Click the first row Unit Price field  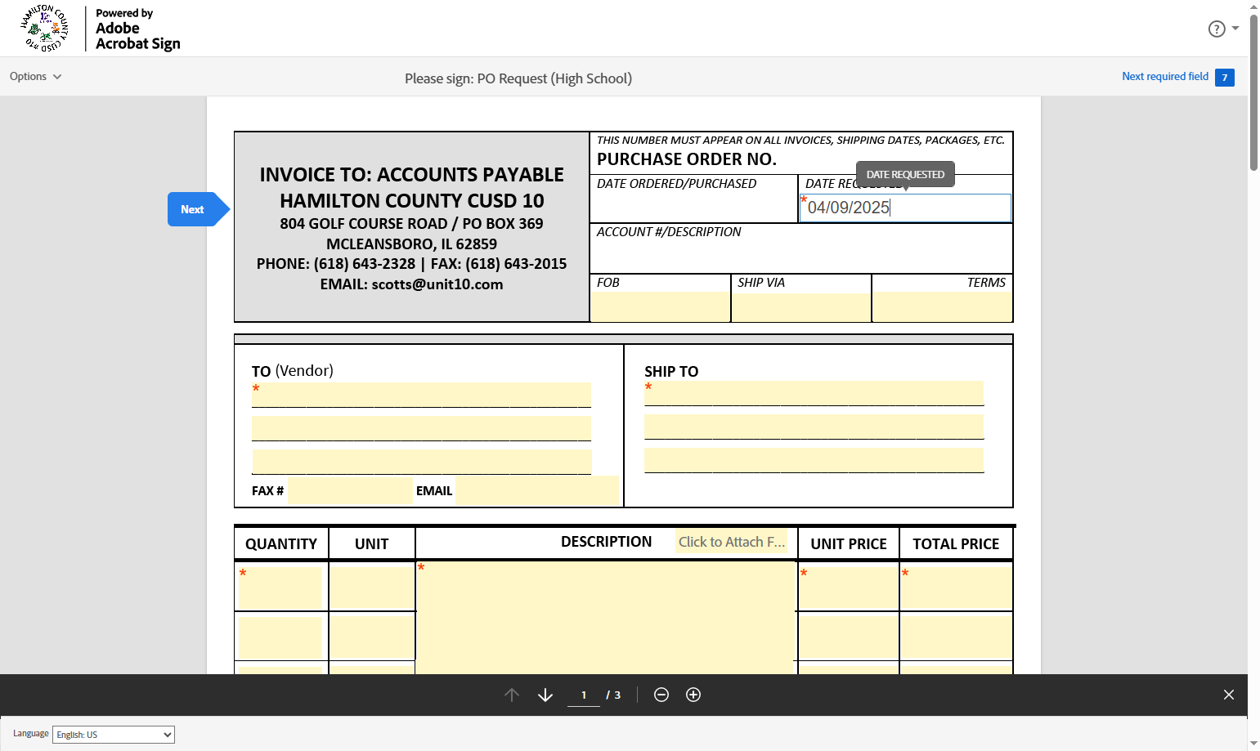(849, 588)
